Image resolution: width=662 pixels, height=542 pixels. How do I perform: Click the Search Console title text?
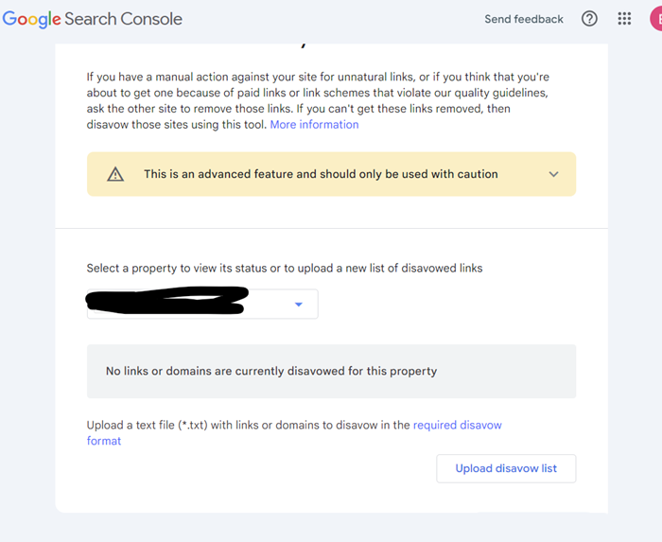click(x=123, y=19)
